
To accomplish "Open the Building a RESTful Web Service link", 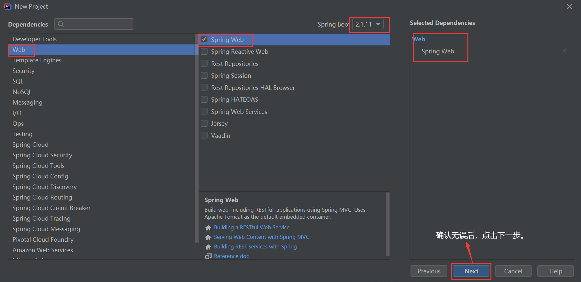I will click(x=251, y=227).
